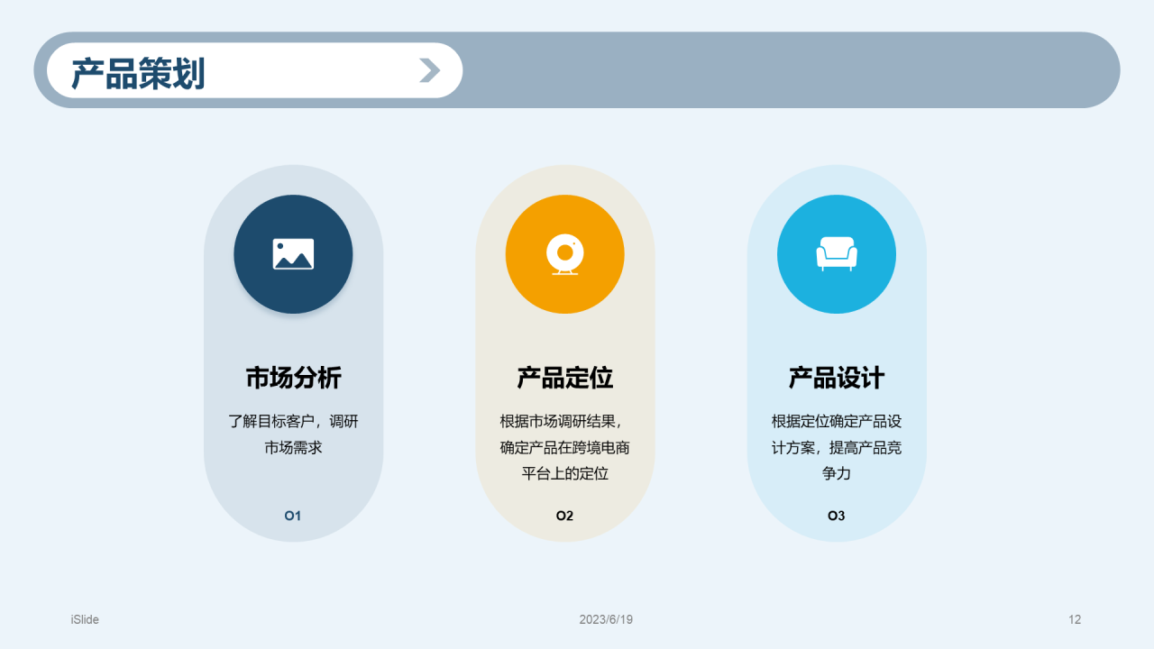Click the "01" number label
Viewport: 1154px width, 649px height.
coord(293,516)
